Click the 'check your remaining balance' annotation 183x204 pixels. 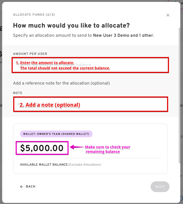click(x=107, y=149)
